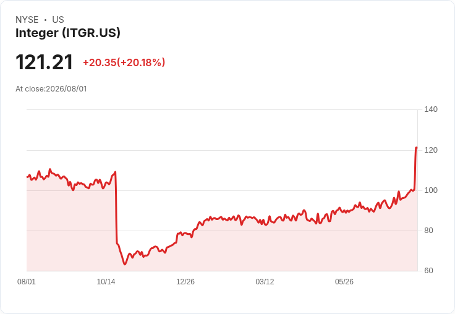The width and height of the screenshot is (455, 314).
Task: Click the 100 price axis label
Action: coord(431,190)
